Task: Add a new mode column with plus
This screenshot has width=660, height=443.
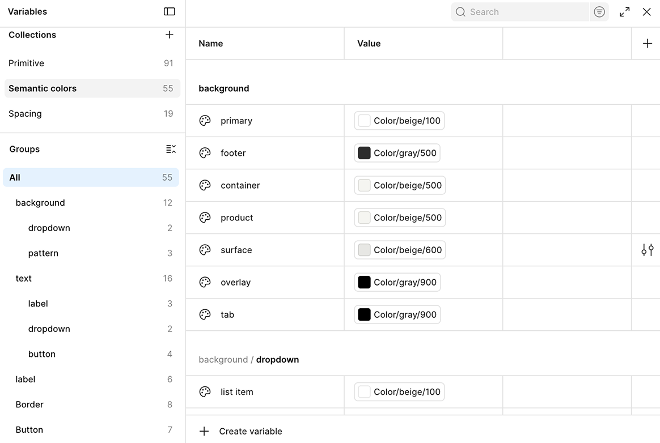Action: (648, 43)
